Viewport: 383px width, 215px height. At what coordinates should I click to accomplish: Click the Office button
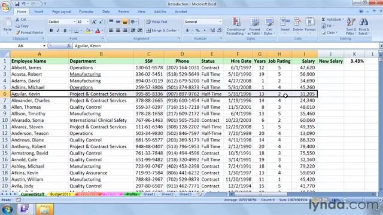6,7
